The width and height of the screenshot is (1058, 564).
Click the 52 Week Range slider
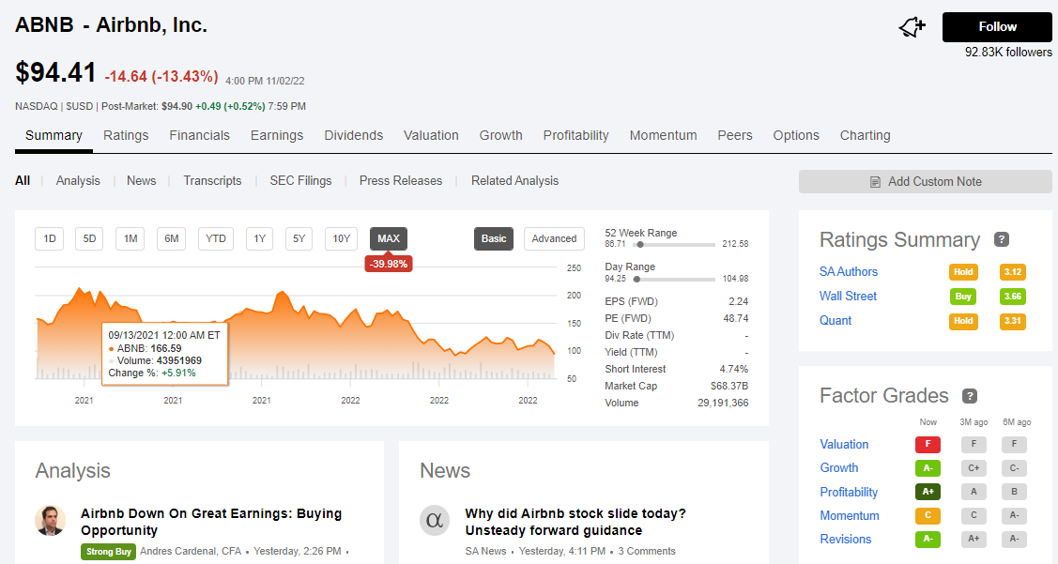click(675, 244)
